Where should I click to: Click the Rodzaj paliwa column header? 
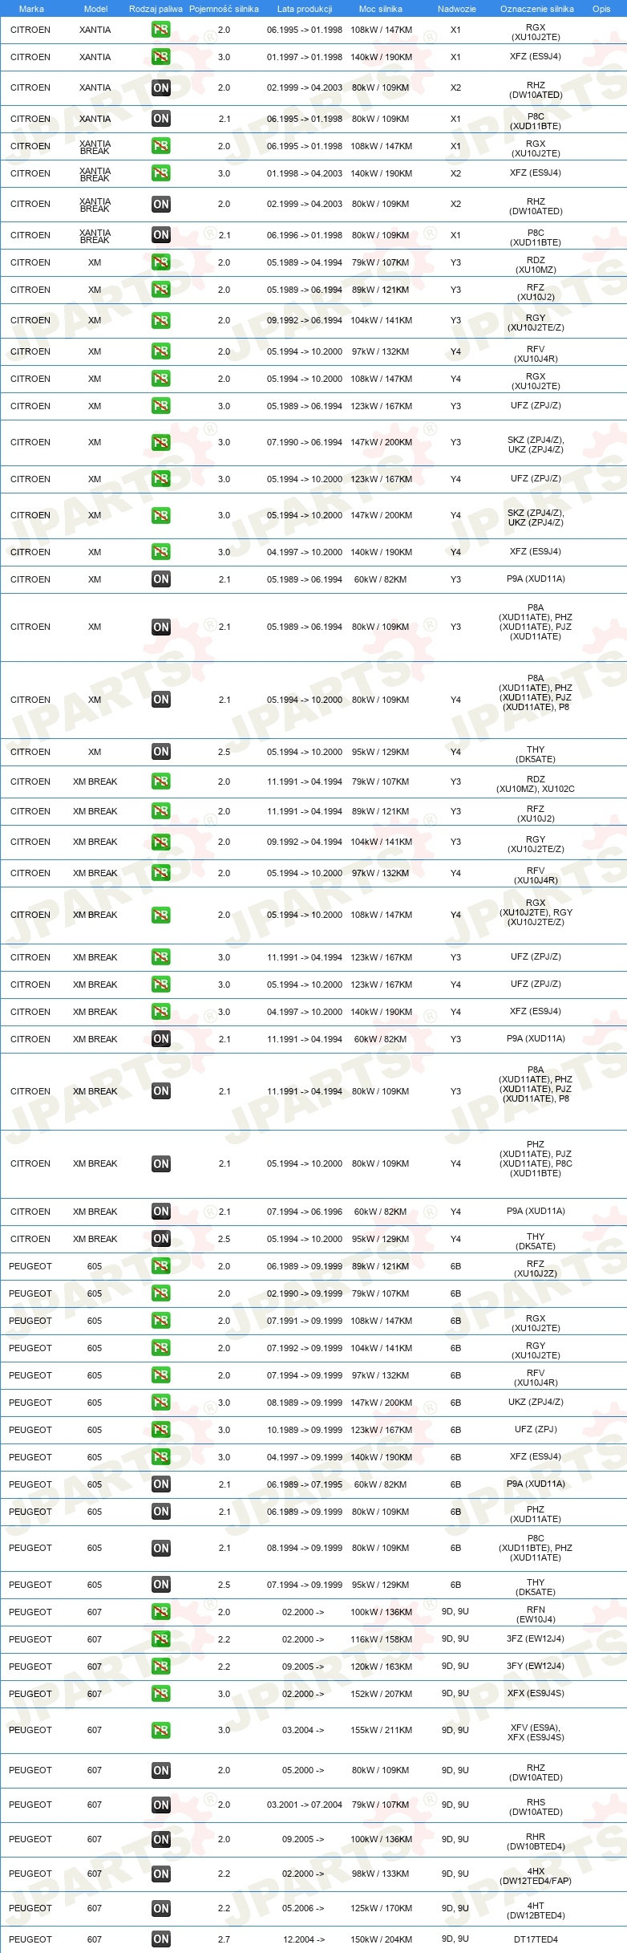[x=156, y=9]
